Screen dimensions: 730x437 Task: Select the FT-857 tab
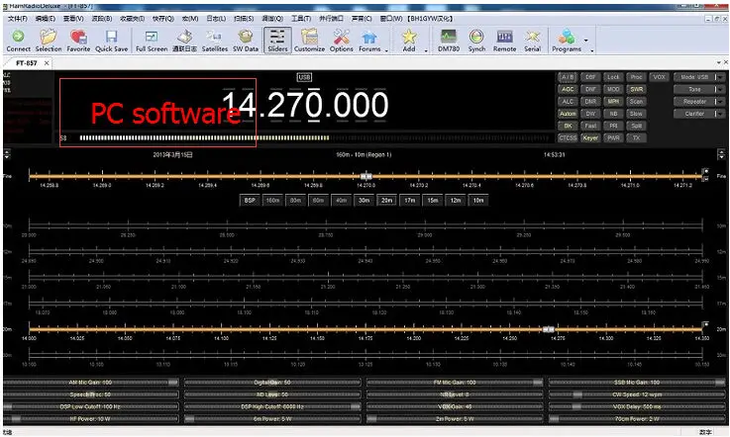tap(26, 63)
